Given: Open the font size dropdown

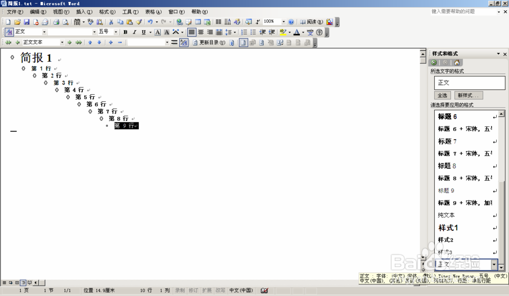Looking at the screenshot, I should 116,32.
